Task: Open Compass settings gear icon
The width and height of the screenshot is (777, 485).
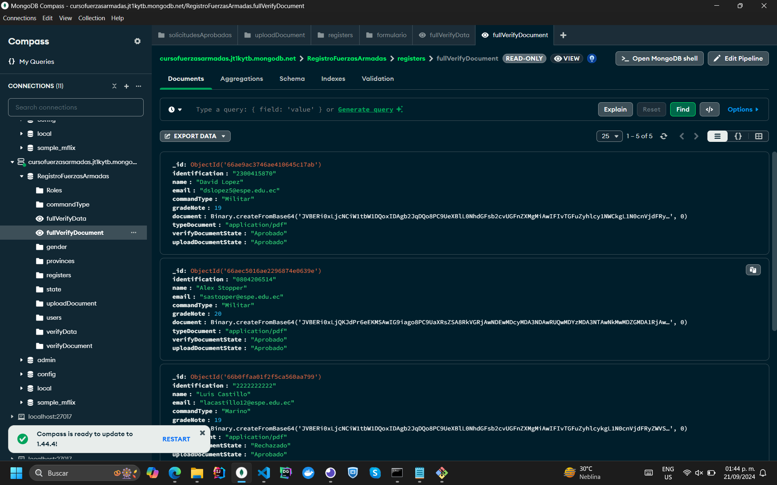Action: [138, 41]
